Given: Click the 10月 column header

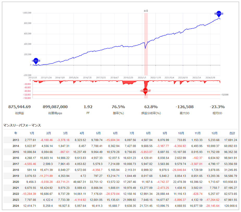Looking at the screenshot, I should click(181, 133).
